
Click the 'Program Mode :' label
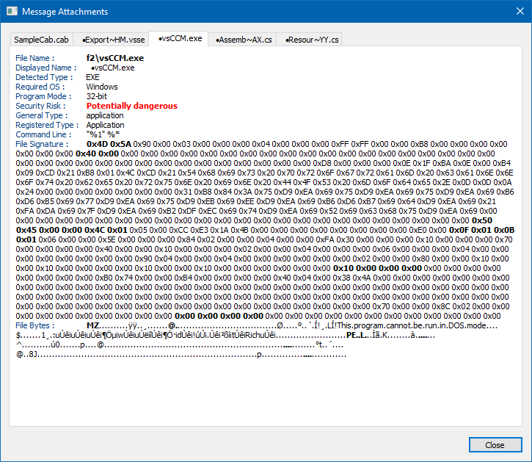point(43,96)
